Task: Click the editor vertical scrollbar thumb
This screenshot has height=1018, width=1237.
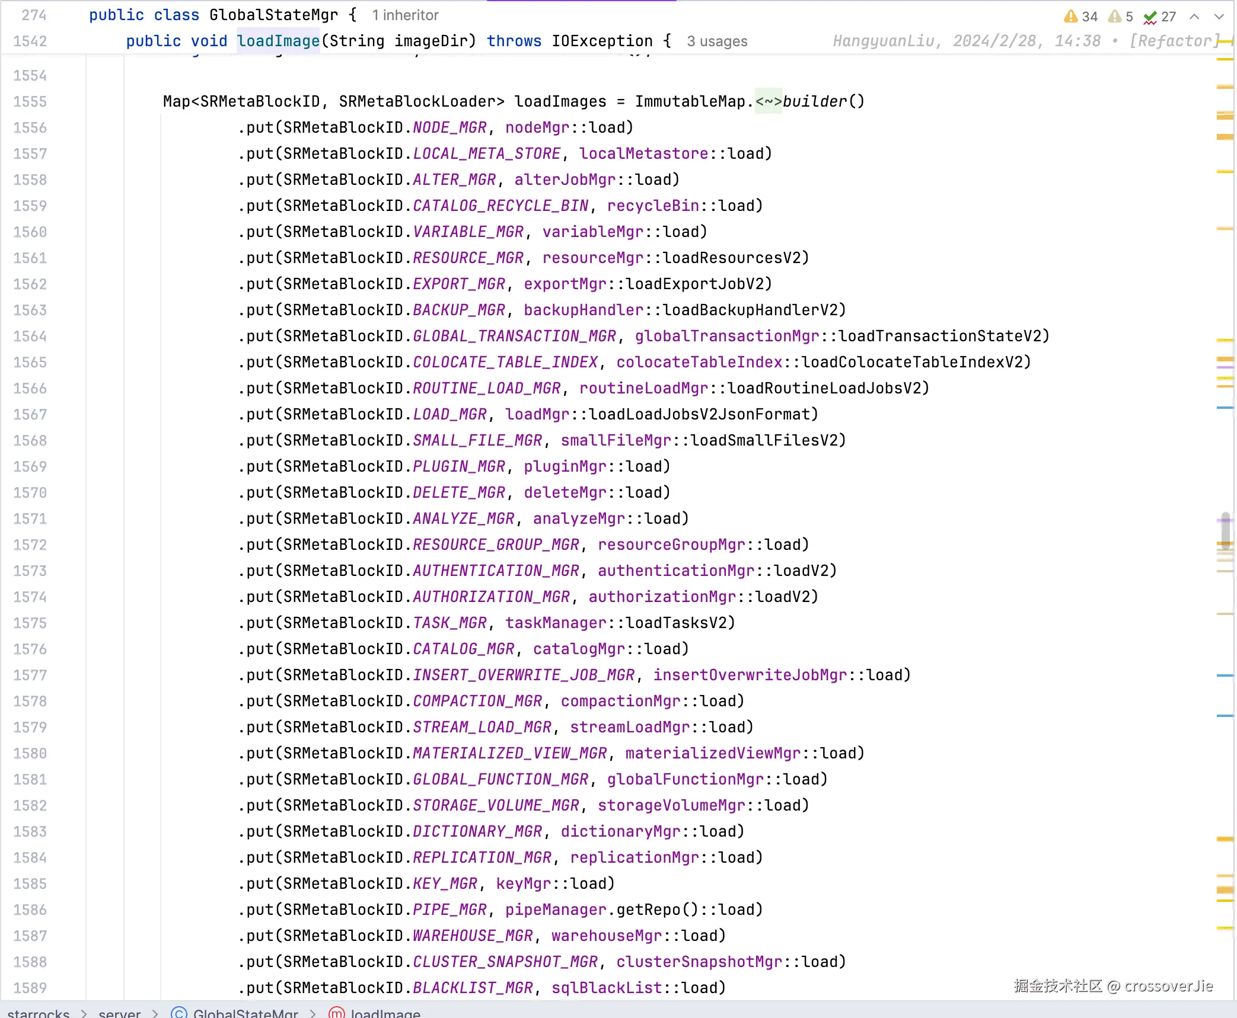Action: click(x=1225, y=530)
